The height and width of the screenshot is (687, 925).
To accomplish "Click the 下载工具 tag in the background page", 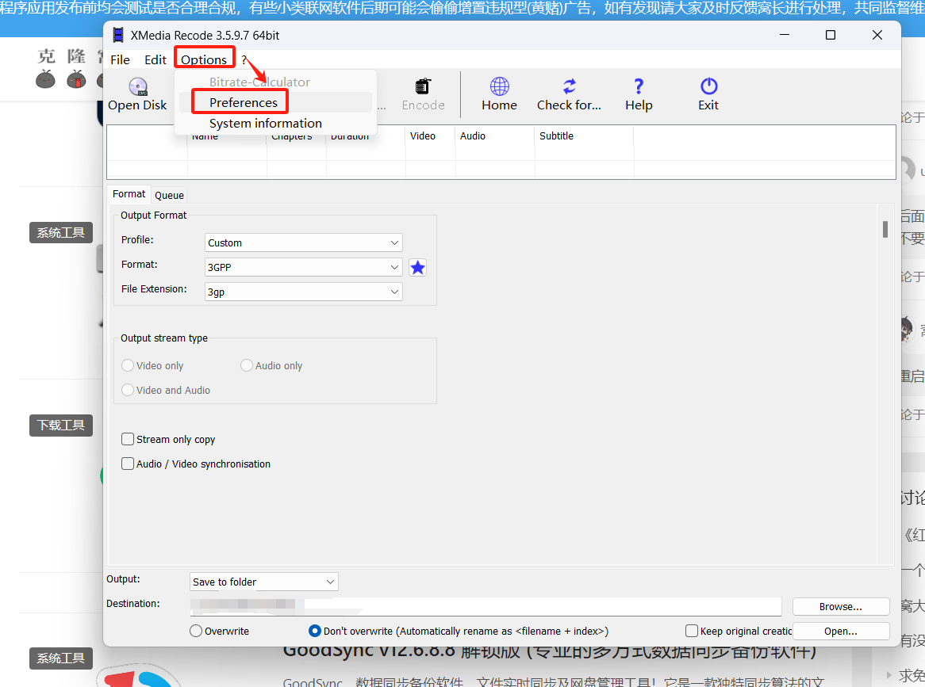I will 61,426.
